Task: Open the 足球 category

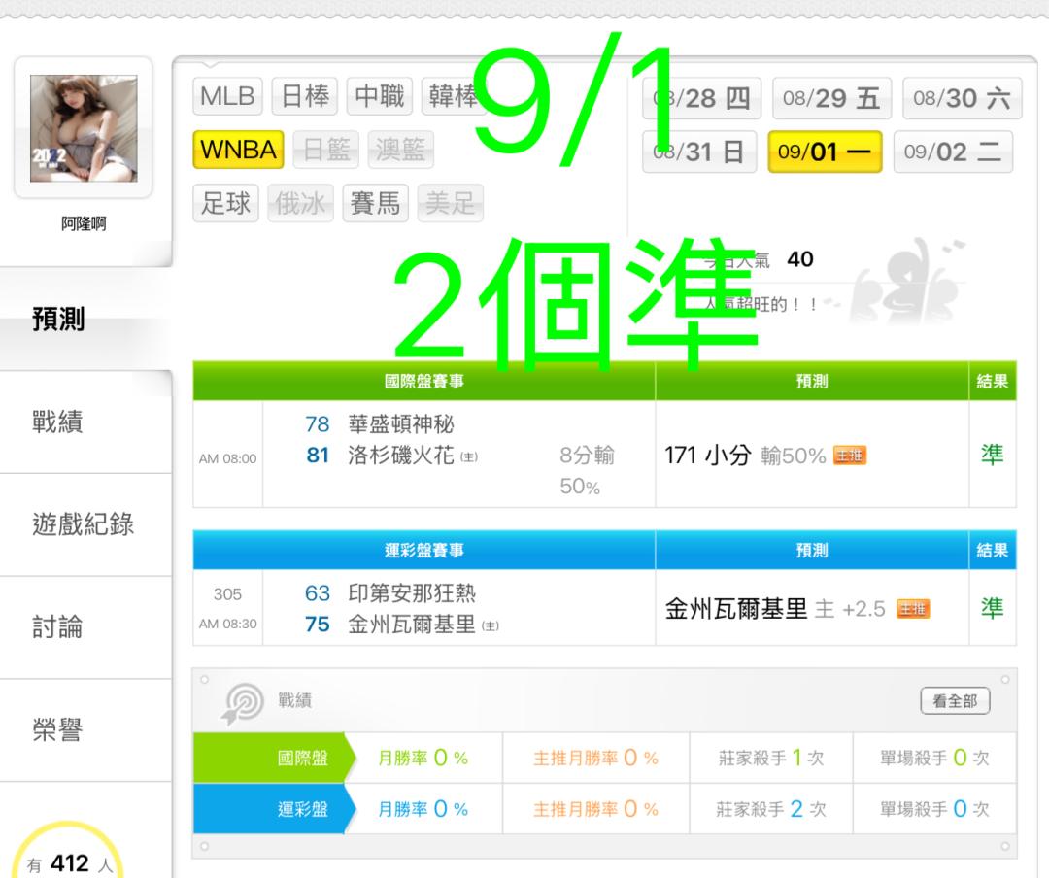Action: [225, 203]
